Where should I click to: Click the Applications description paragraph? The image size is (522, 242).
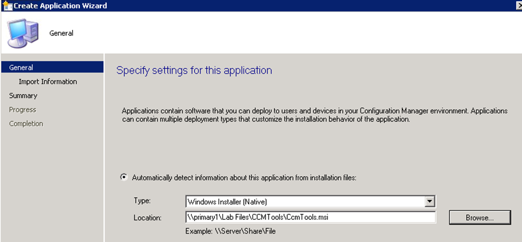tap(315, 115)
